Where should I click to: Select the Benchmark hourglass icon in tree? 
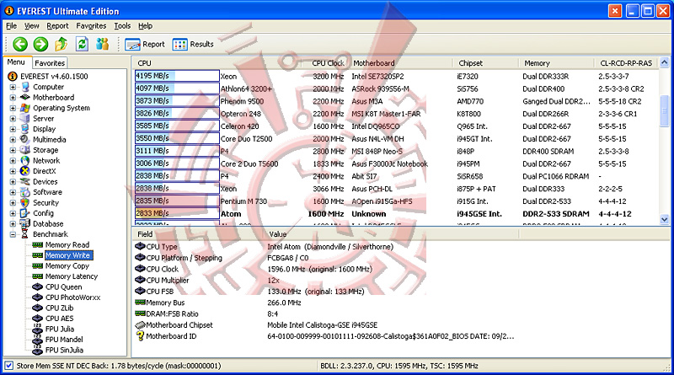click(x=25, y=234)
